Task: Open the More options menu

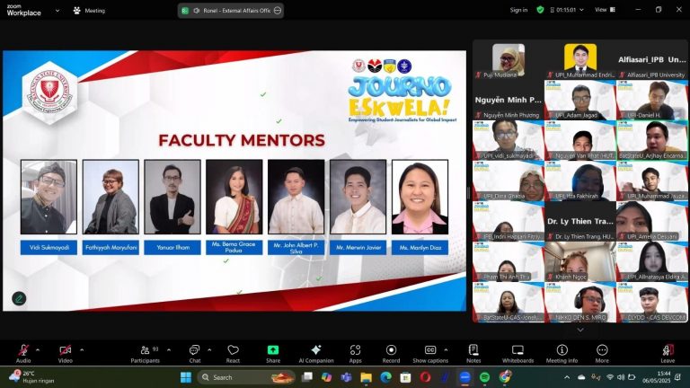Action: click(602, 353)
